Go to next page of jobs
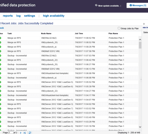This screenshot has width=148, height=134. coord(21,133)
